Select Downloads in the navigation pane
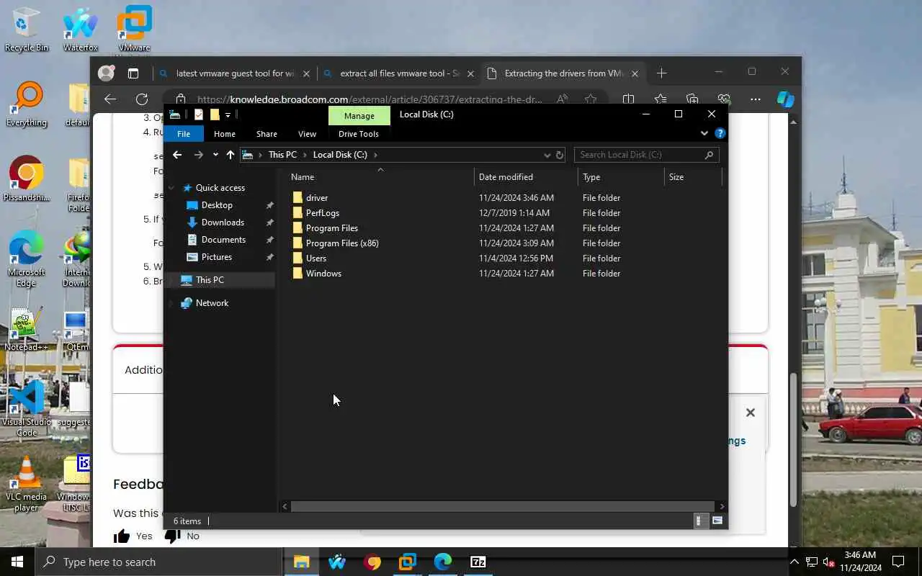 [223, 222]
